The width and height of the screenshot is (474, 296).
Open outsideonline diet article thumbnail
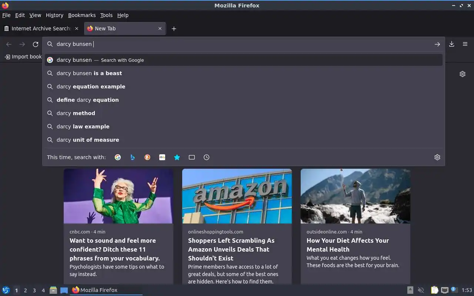point(355,196)
